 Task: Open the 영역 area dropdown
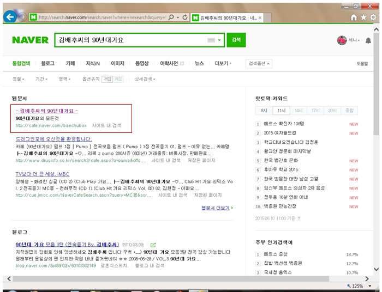pos(64,79)
